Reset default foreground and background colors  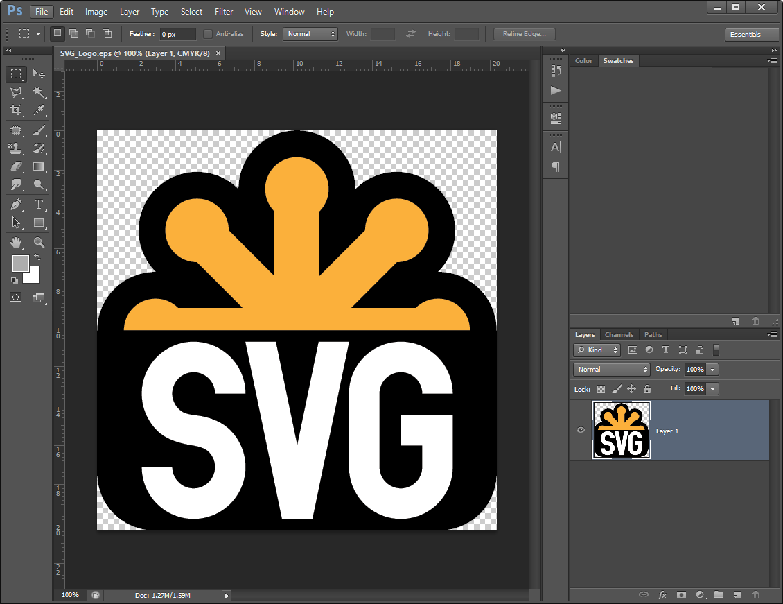(x=15, y=281)
